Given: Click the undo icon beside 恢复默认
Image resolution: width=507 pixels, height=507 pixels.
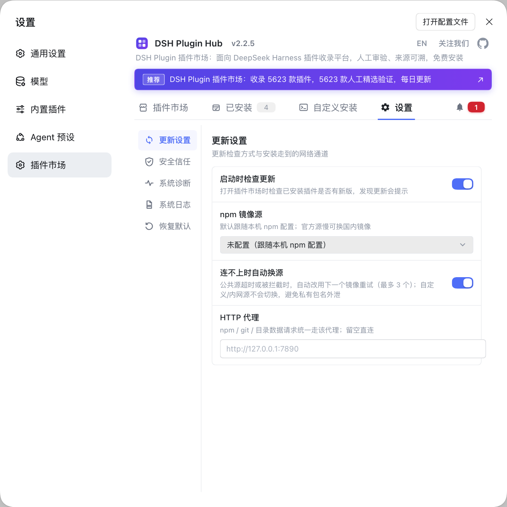Looking at the screenshot, I should 149,226.
